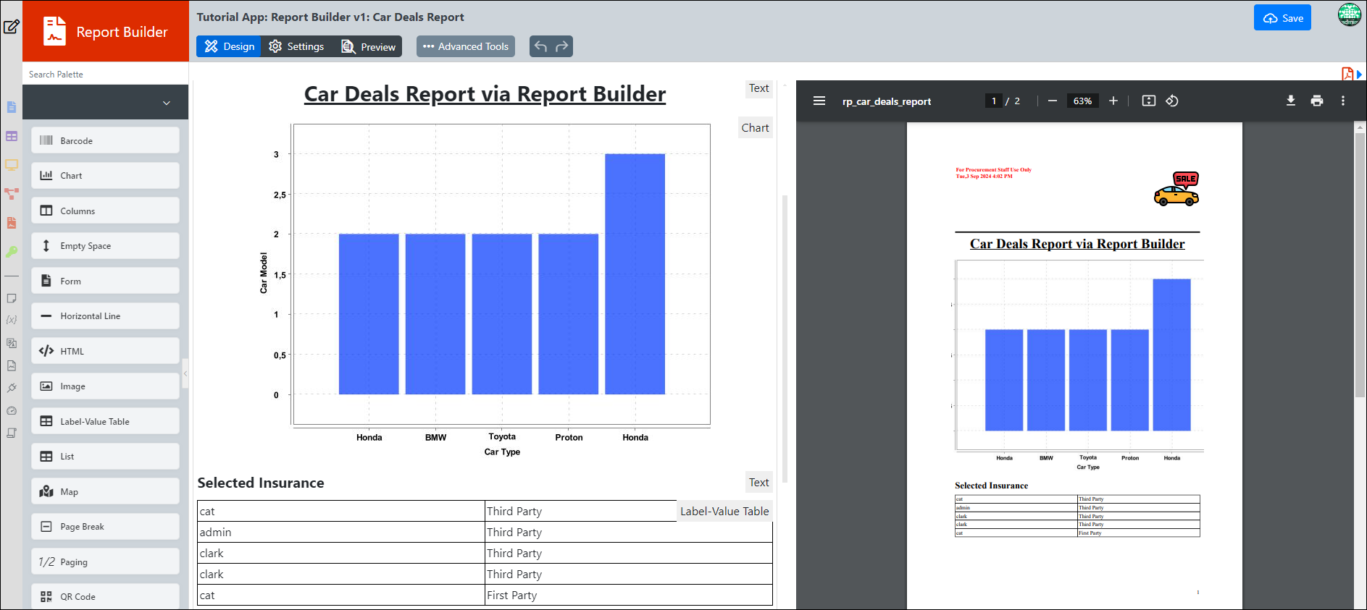Save the report
This screenshot has height=610, width=1367.
[x=1282, y=18]
